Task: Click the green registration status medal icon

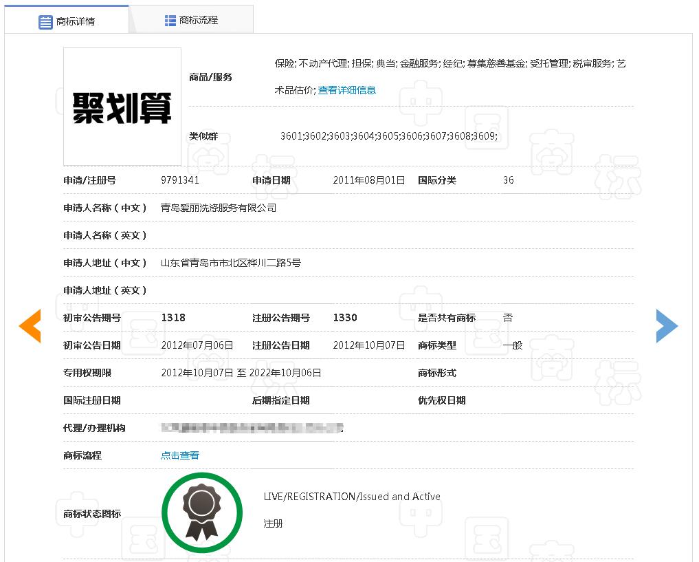Action: coord(202,513)
